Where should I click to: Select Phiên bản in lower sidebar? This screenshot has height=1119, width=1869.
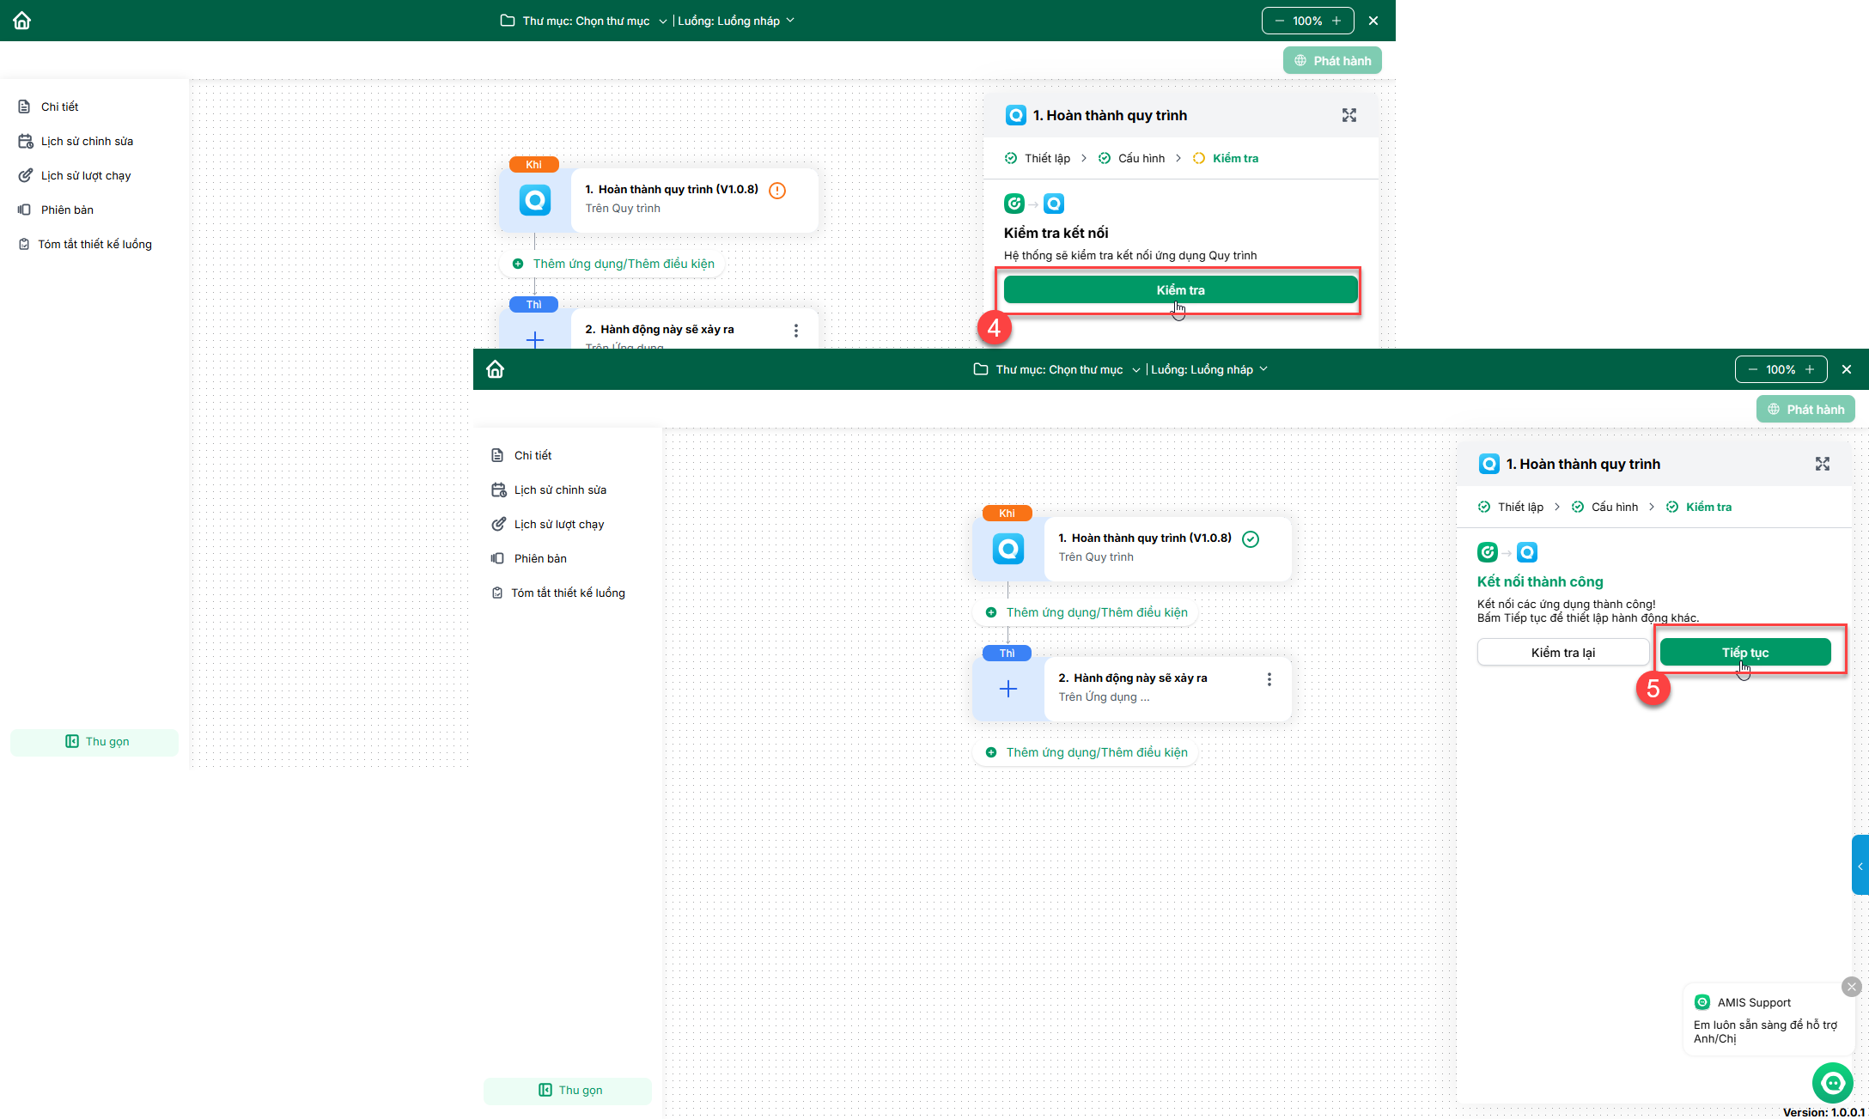(x=539, y=558)
